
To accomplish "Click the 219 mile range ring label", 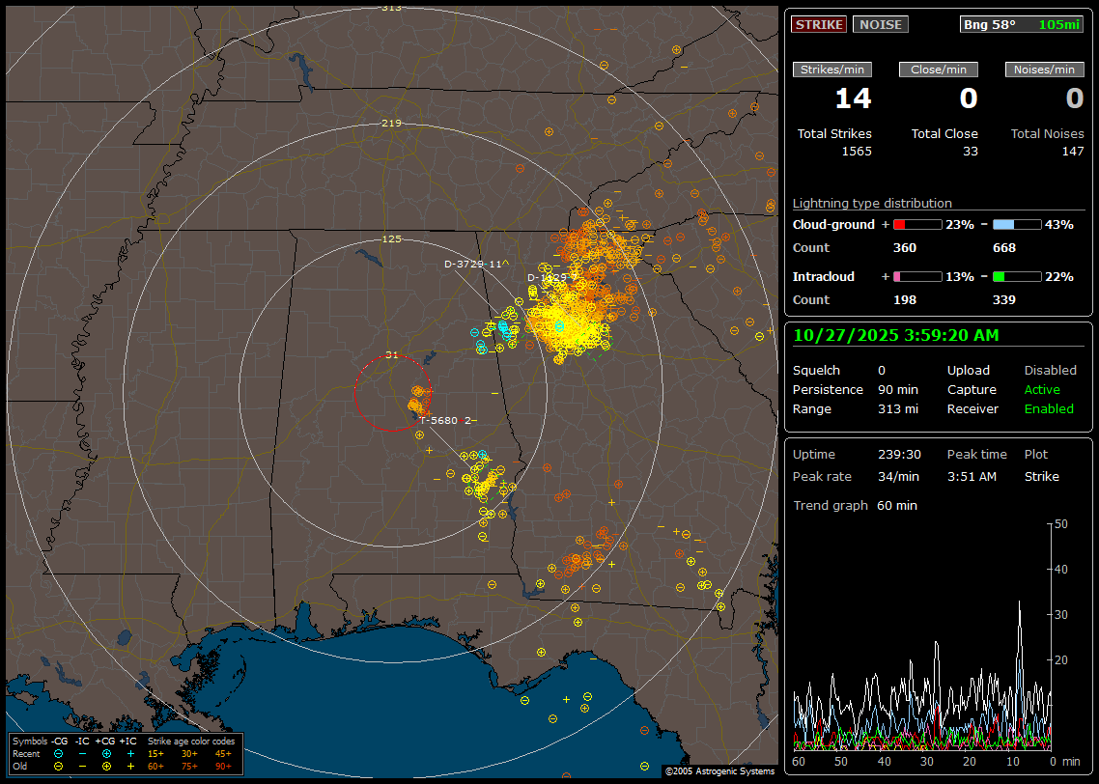I will click(391, 123).
